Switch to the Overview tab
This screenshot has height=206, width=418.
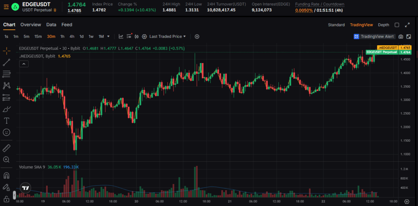[31, 25]
